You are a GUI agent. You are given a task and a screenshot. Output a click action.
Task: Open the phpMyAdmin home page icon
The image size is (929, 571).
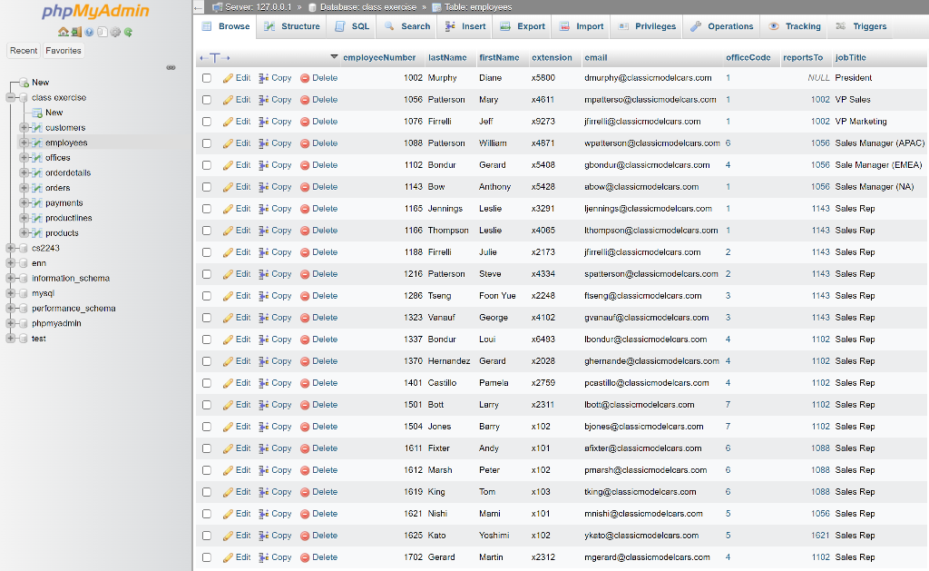[x=63, y=31]
